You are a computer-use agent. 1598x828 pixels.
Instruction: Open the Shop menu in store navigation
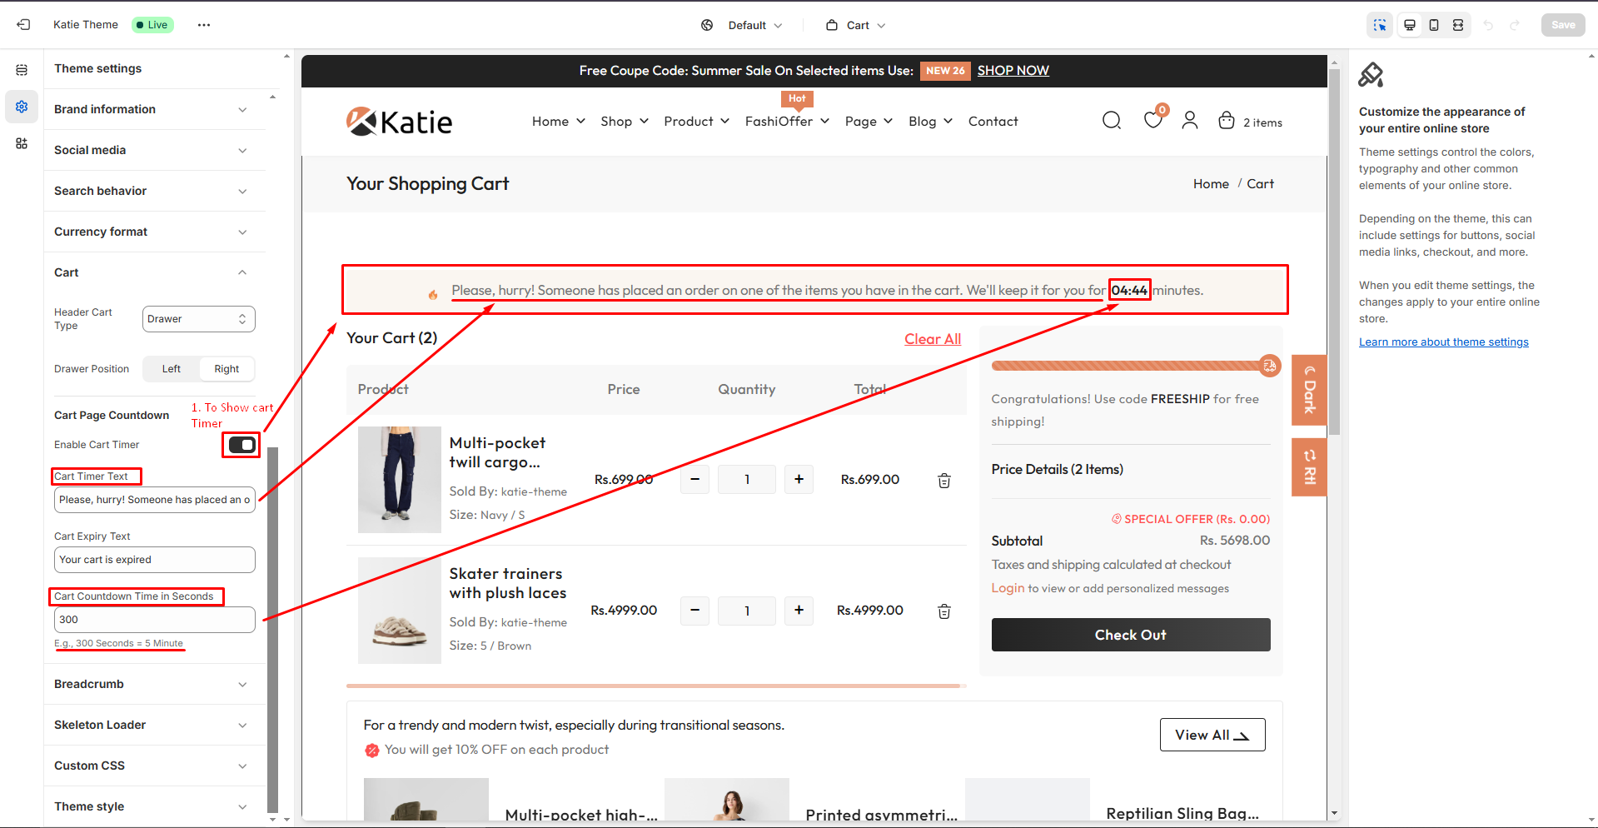coord(624,122)
